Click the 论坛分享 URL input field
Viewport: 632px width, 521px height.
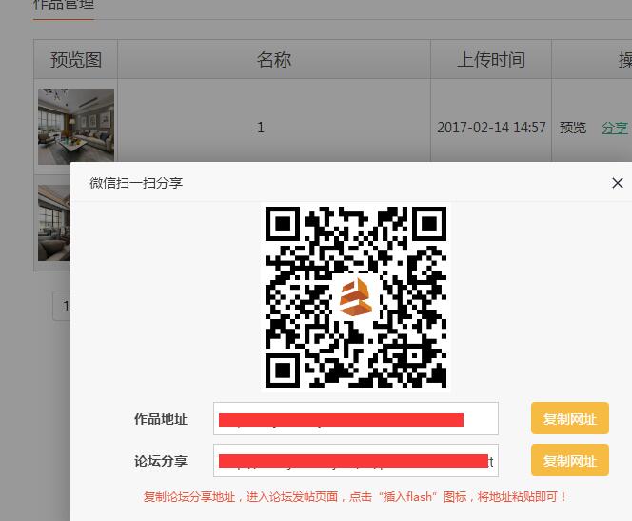(356, 460)
